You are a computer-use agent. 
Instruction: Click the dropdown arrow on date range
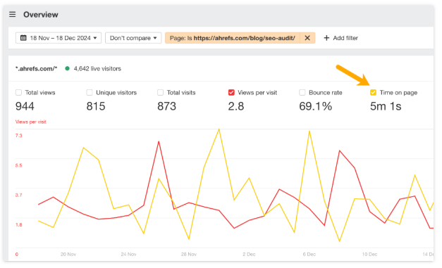tap(95, 38)
